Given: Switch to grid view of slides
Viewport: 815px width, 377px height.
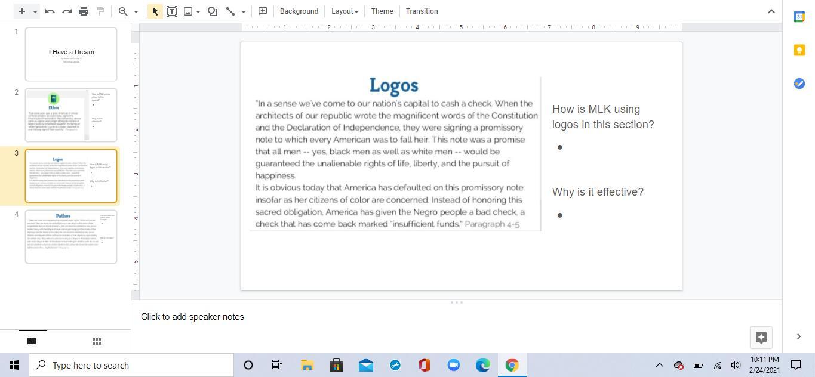Looking at the screenshot, I should click(97, 341).
